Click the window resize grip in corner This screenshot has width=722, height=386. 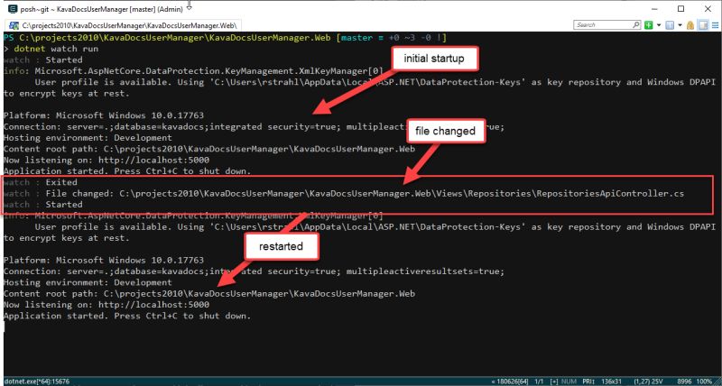click(717, 381)
